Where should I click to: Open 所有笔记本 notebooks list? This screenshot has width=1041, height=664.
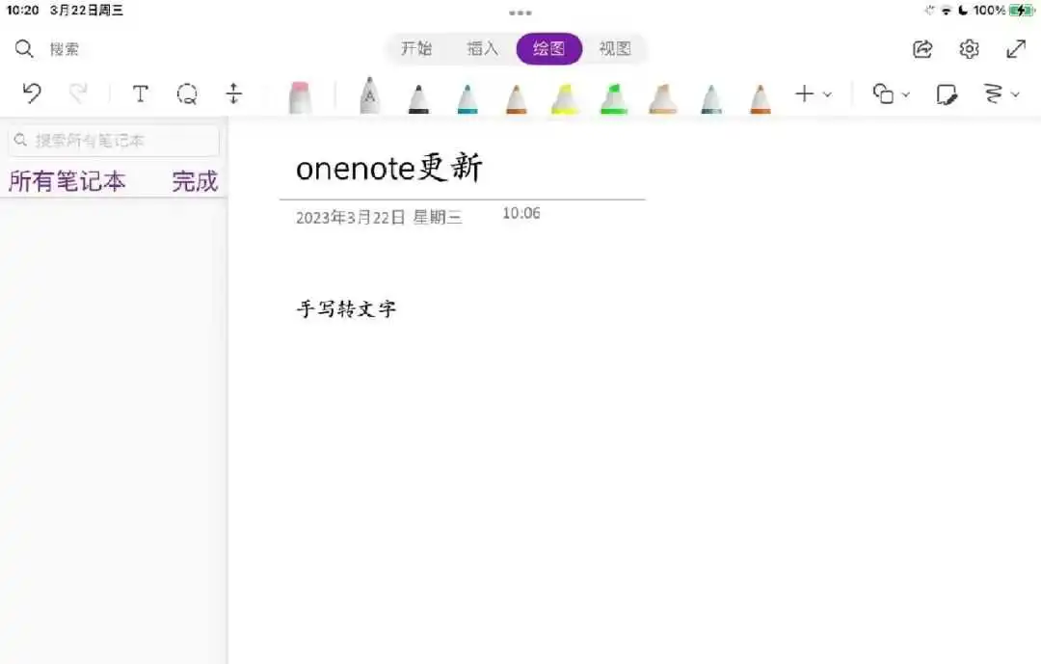[x=67, y=180]
